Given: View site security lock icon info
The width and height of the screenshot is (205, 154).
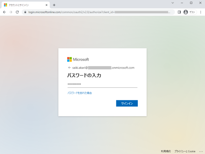Looking at the screenshot, I should pyautogui.click(x=25, y=12).
